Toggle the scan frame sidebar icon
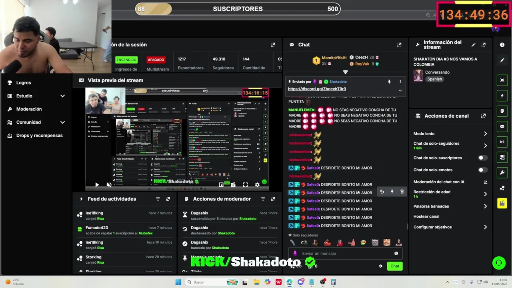This screenshot has height=288, width=512. (x=502, y=80)
